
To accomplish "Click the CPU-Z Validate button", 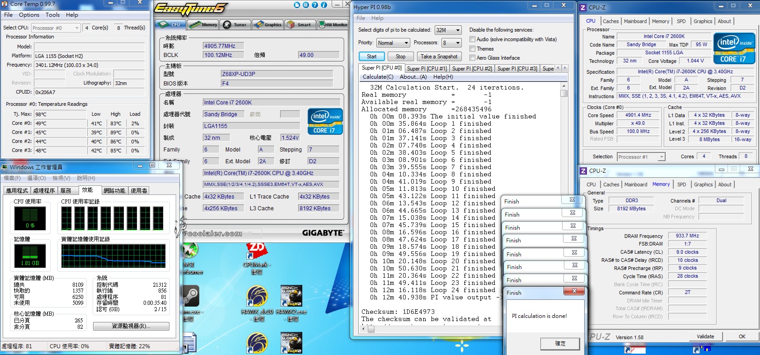I will coord(705,336).
